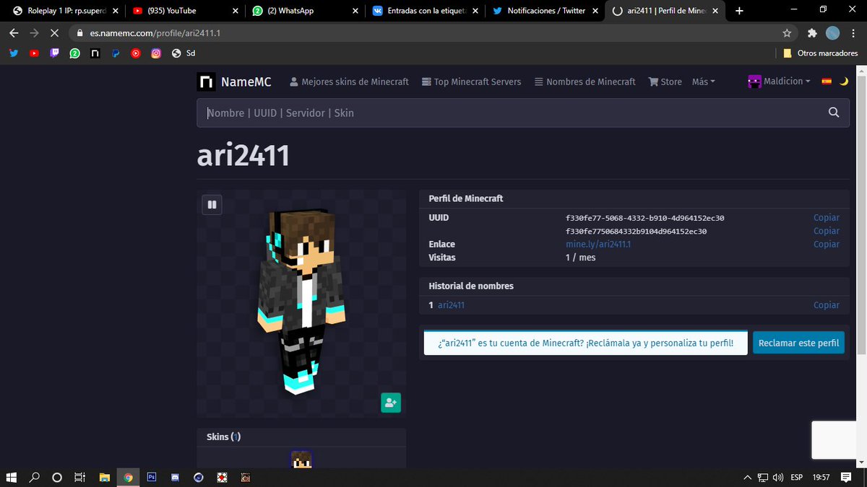
Task: Open Photoshop from the taskbar
Action: coord(152,477)
